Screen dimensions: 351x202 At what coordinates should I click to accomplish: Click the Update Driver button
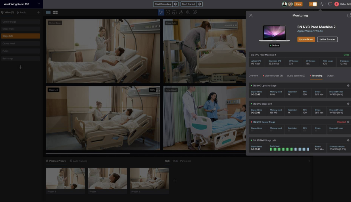pyautogui.click(x=306, y=39)
